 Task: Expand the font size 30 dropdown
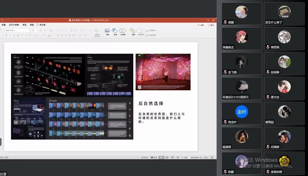[x=38, y=30]
